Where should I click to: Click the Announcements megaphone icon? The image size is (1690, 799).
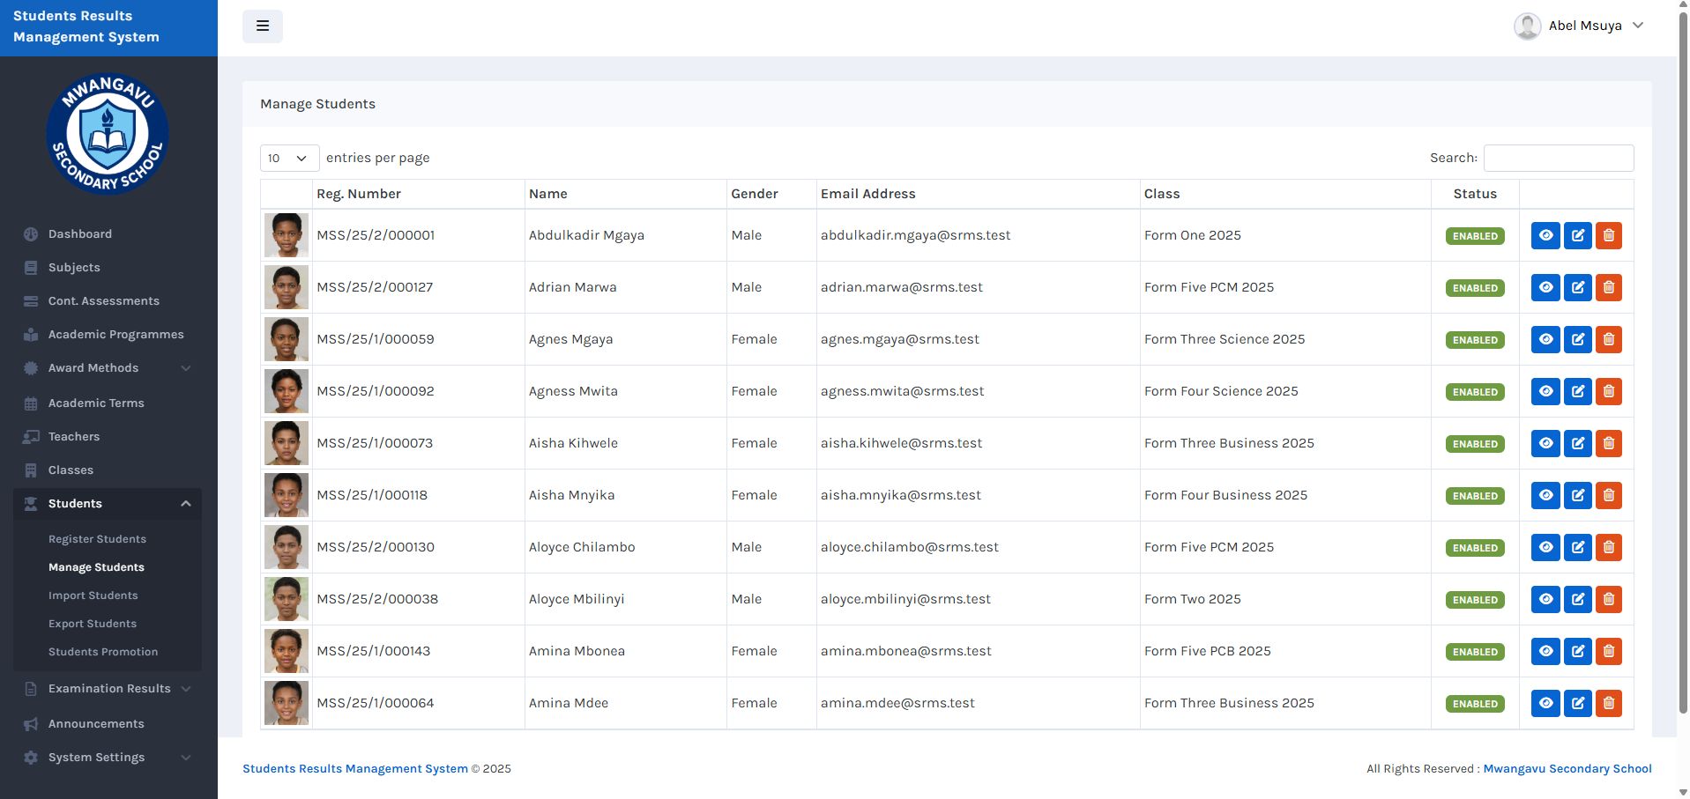(x=31, y=724)
